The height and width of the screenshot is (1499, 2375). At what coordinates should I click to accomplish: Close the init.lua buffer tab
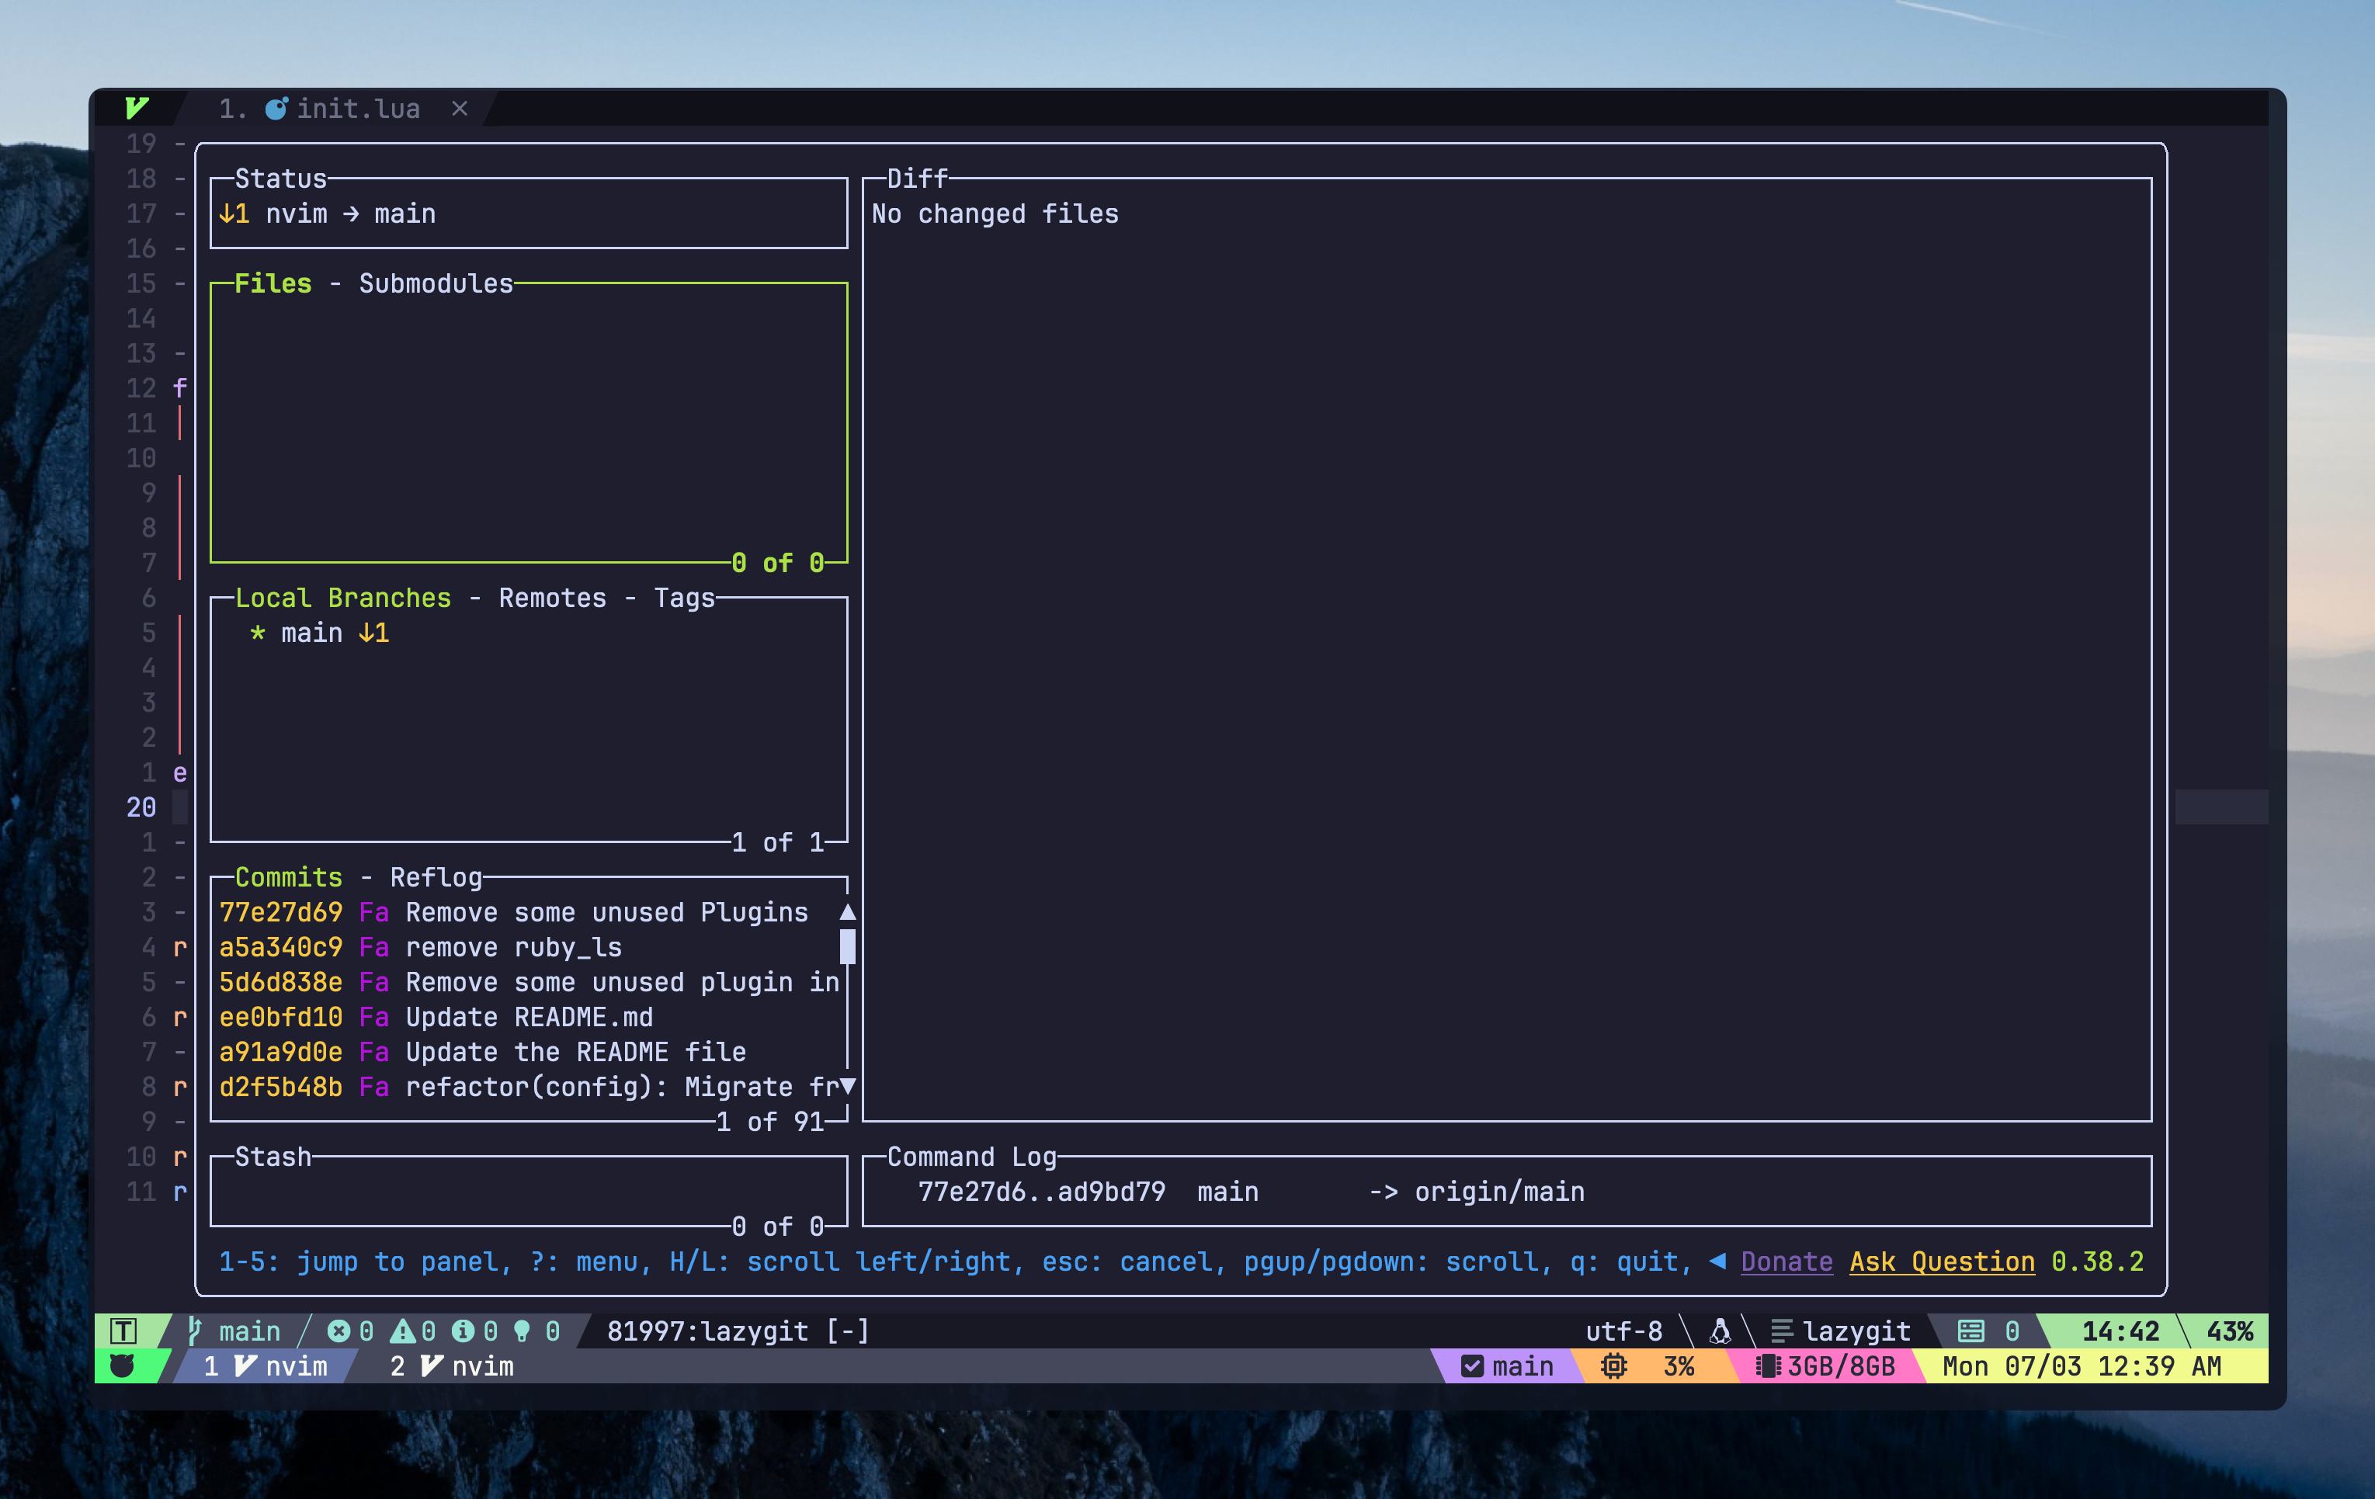[460, 109]
